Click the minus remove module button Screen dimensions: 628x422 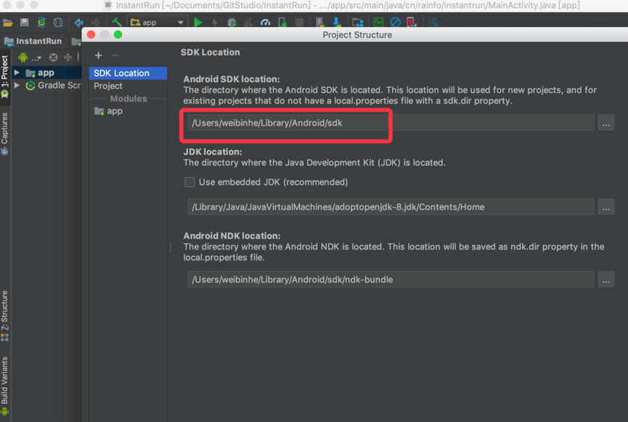115,56
